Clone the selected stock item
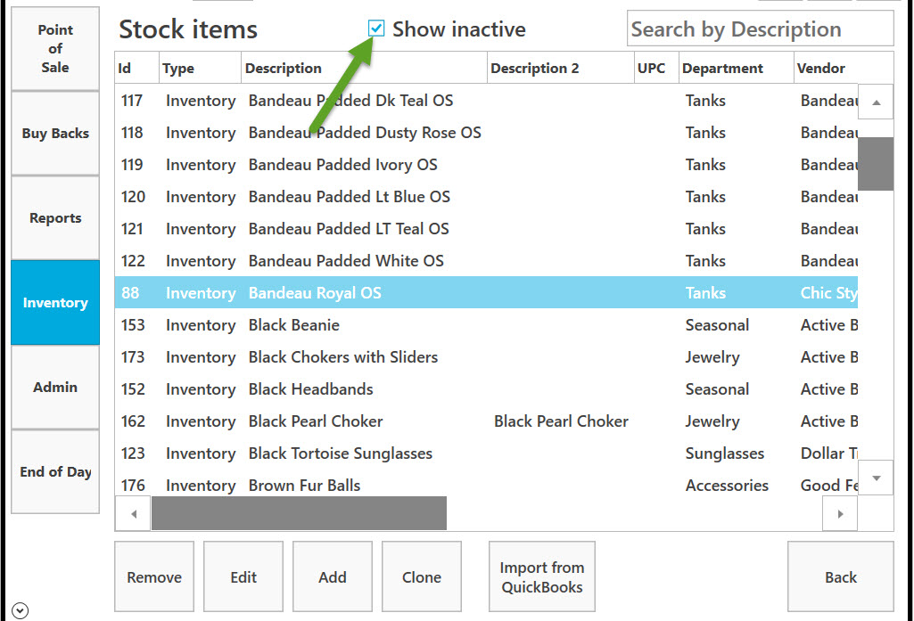914x621 pixels. click(422, 576)
